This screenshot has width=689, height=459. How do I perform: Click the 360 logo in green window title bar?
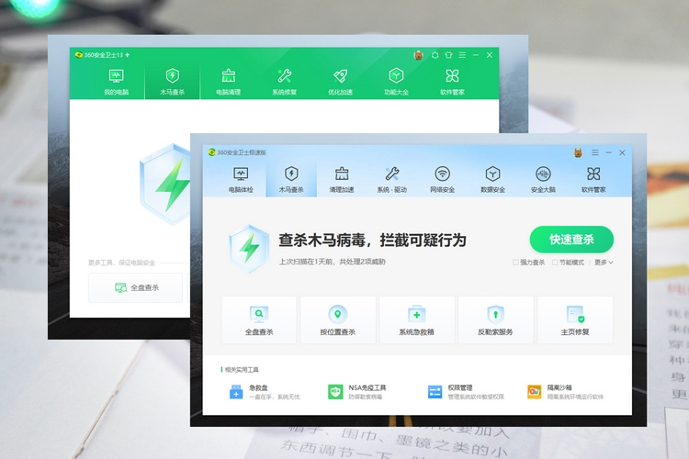79,55
